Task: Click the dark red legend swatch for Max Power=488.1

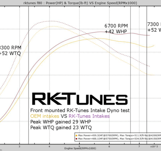Action: pos(76,139)
